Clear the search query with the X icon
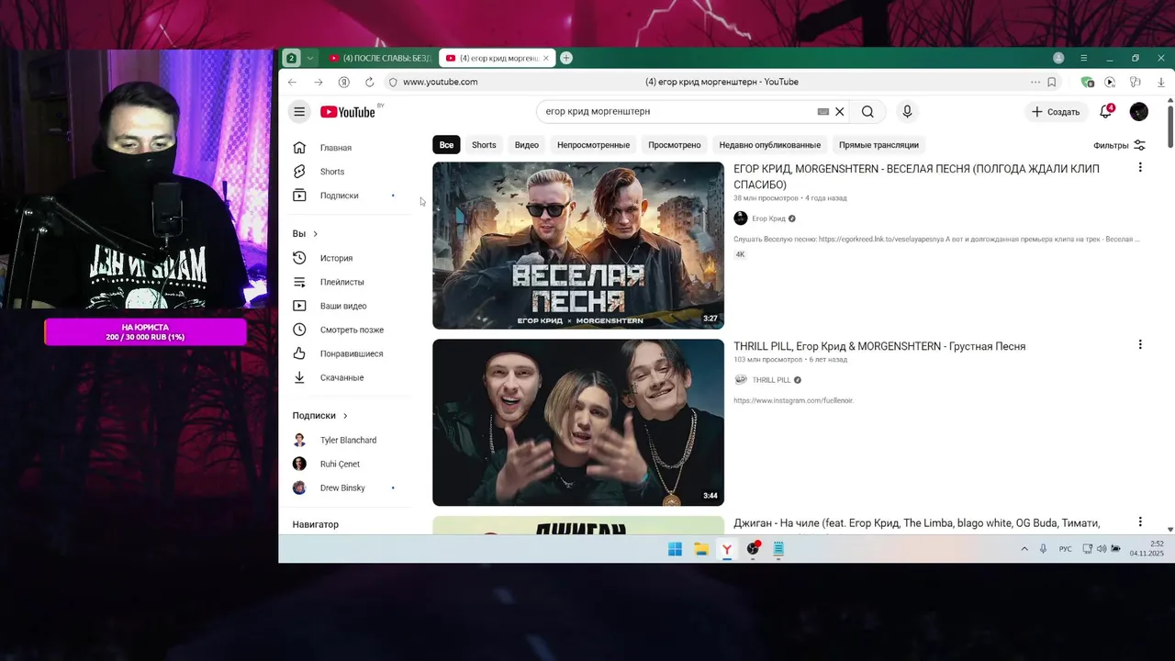This screenshot has width=1175, height=661. coord(839,112)
